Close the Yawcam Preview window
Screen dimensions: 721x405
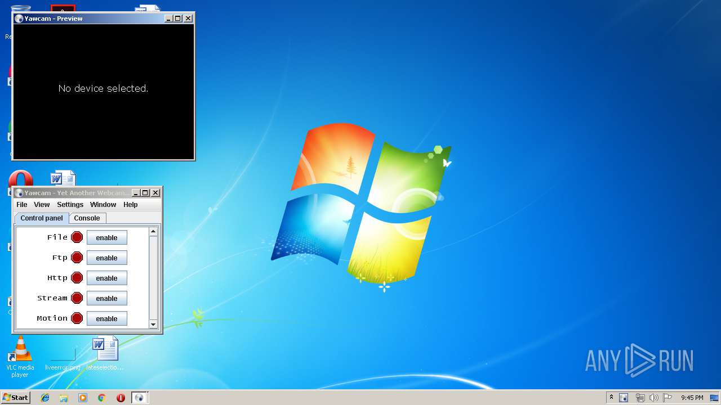pos(188,19)
